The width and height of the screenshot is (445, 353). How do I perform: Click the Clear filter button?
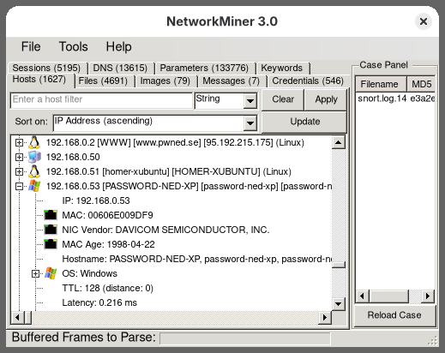click(283, 99)
